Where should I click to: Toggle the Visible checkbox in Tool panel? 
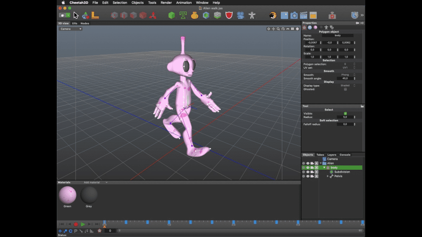click(x=345, y=113)
